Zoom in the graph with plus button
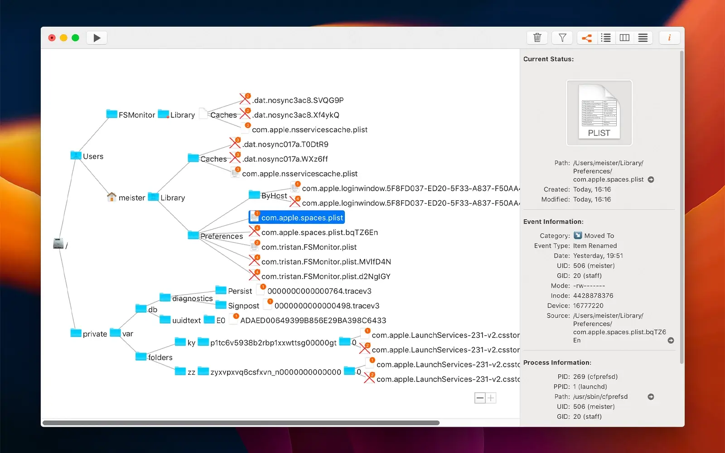Viewport: 725px width, 453px height. [491, 398]
